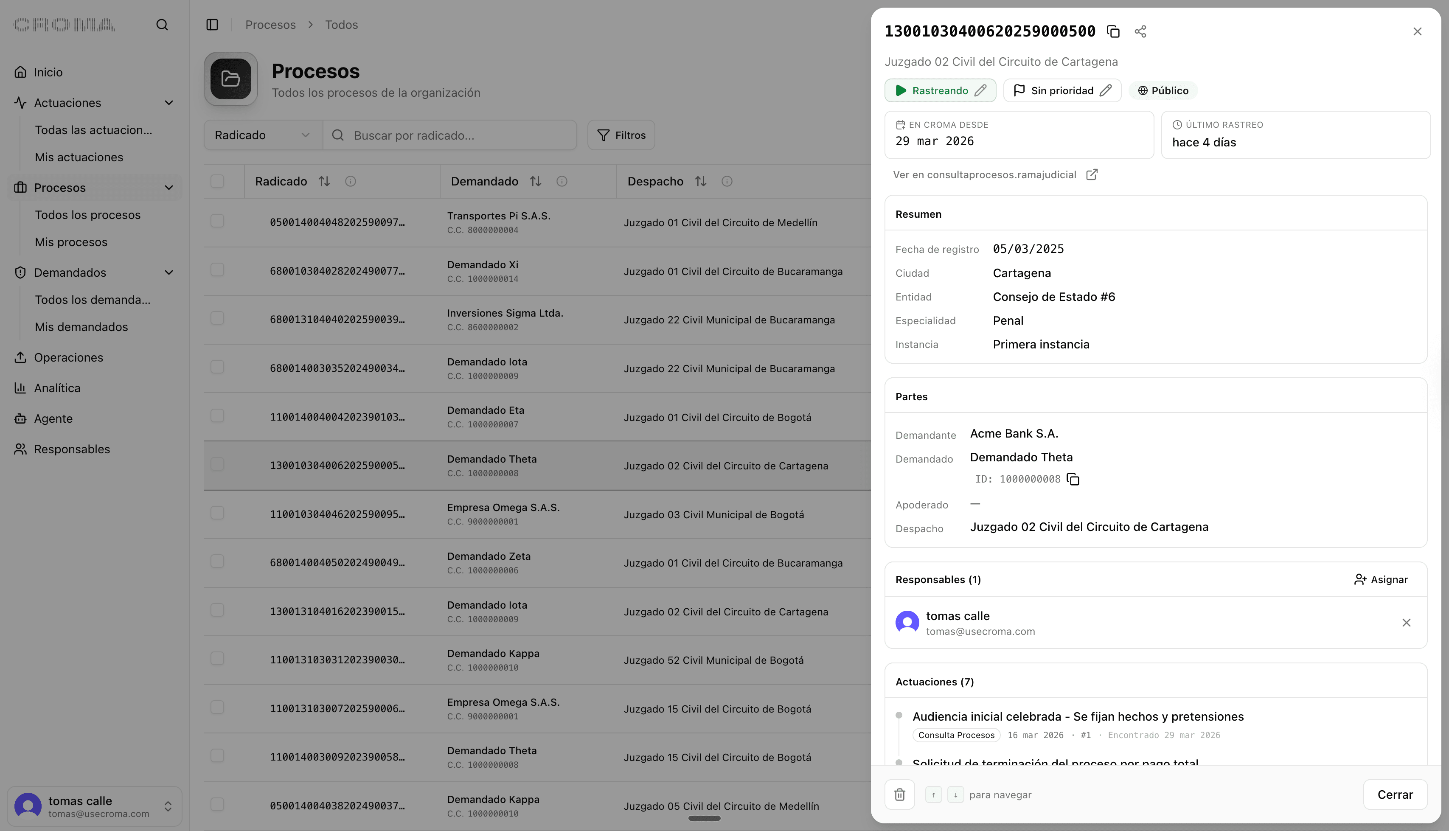Collapse the Demandados section in sidebar
This screenshot has height=831, width=1449.
[x=169, y=272]
